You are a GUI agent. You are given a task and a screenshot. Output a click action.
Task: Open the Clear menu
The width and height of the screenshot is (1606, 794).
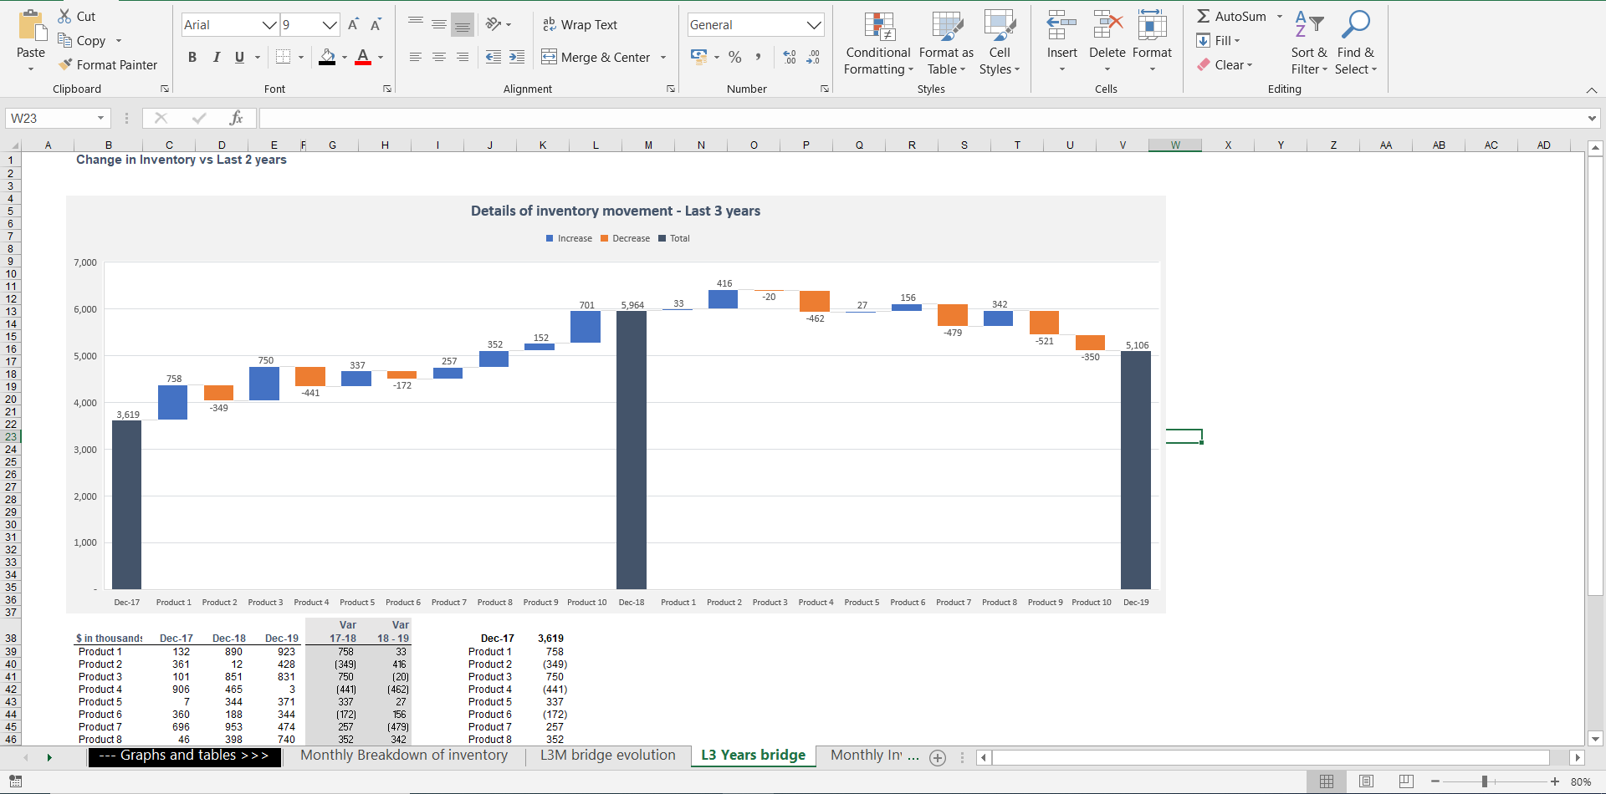click(x=1225, y=64)
